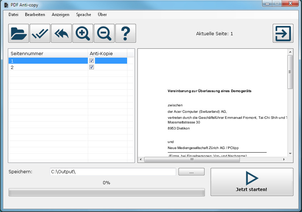Screen dimensions: 302x212
Task: Open help via the question mark icon
Action: coord(125,33)
